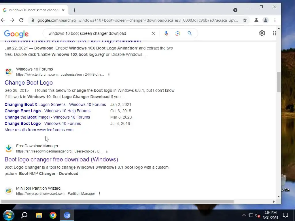The image size is (295, 221).
Task: Open the tab search dropdown arrow
Action: click(x=235, y=10)
